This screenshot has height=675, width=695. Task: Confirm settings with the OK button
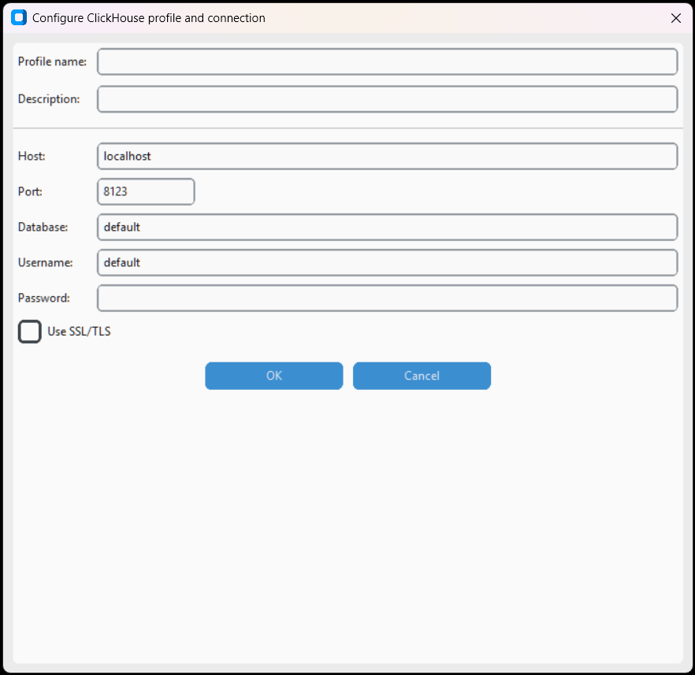(274, 376)
